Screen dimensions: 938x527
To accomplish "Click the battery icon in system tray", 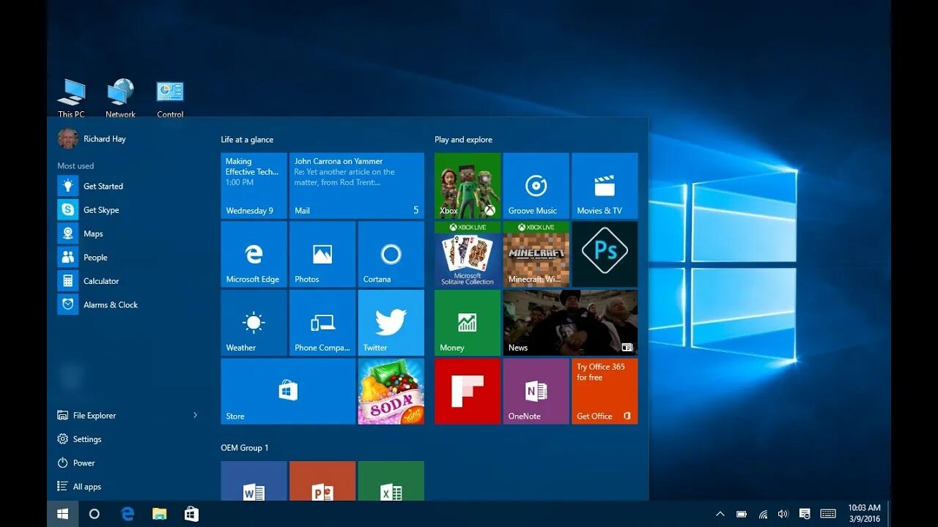I will tap(742, 514).
